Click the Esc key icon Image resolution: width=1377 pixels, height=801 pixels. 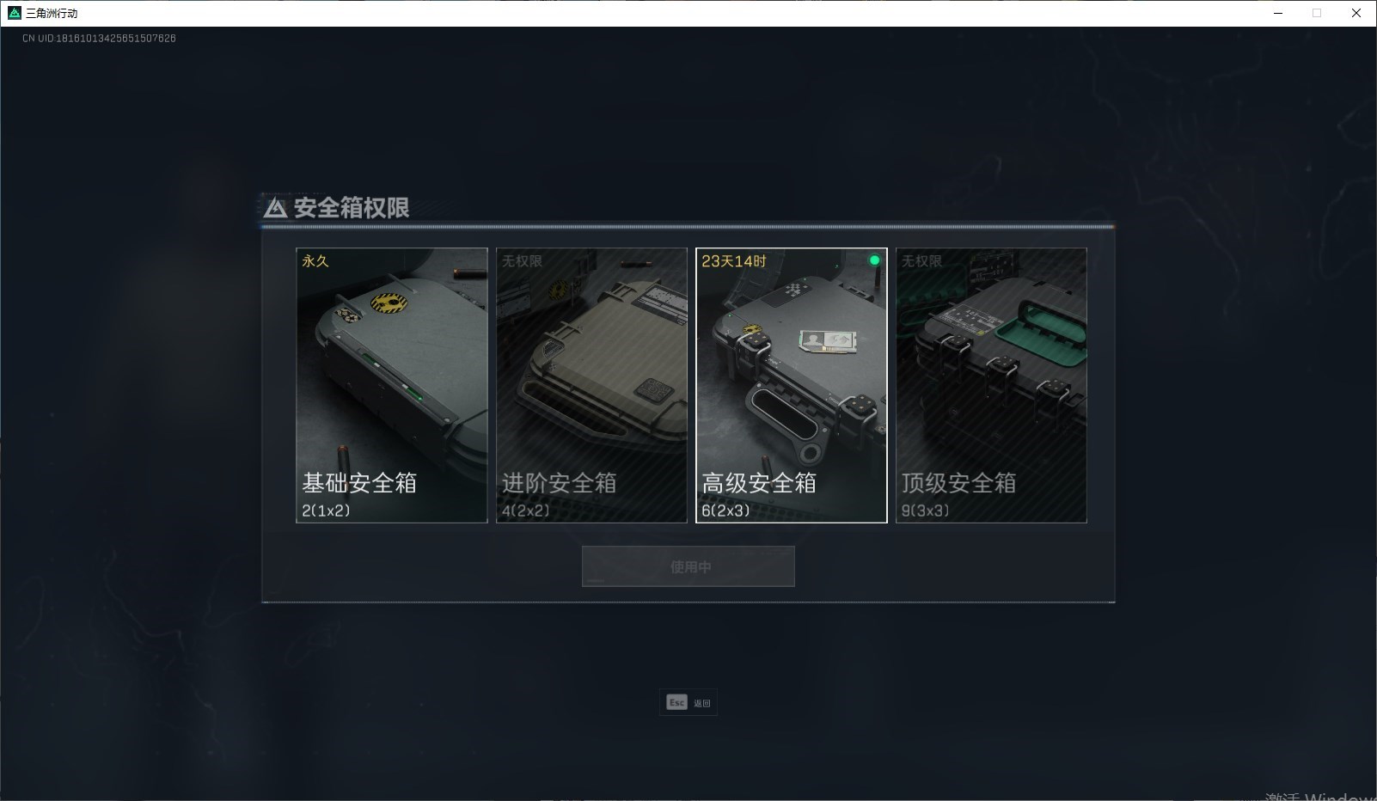676,703
